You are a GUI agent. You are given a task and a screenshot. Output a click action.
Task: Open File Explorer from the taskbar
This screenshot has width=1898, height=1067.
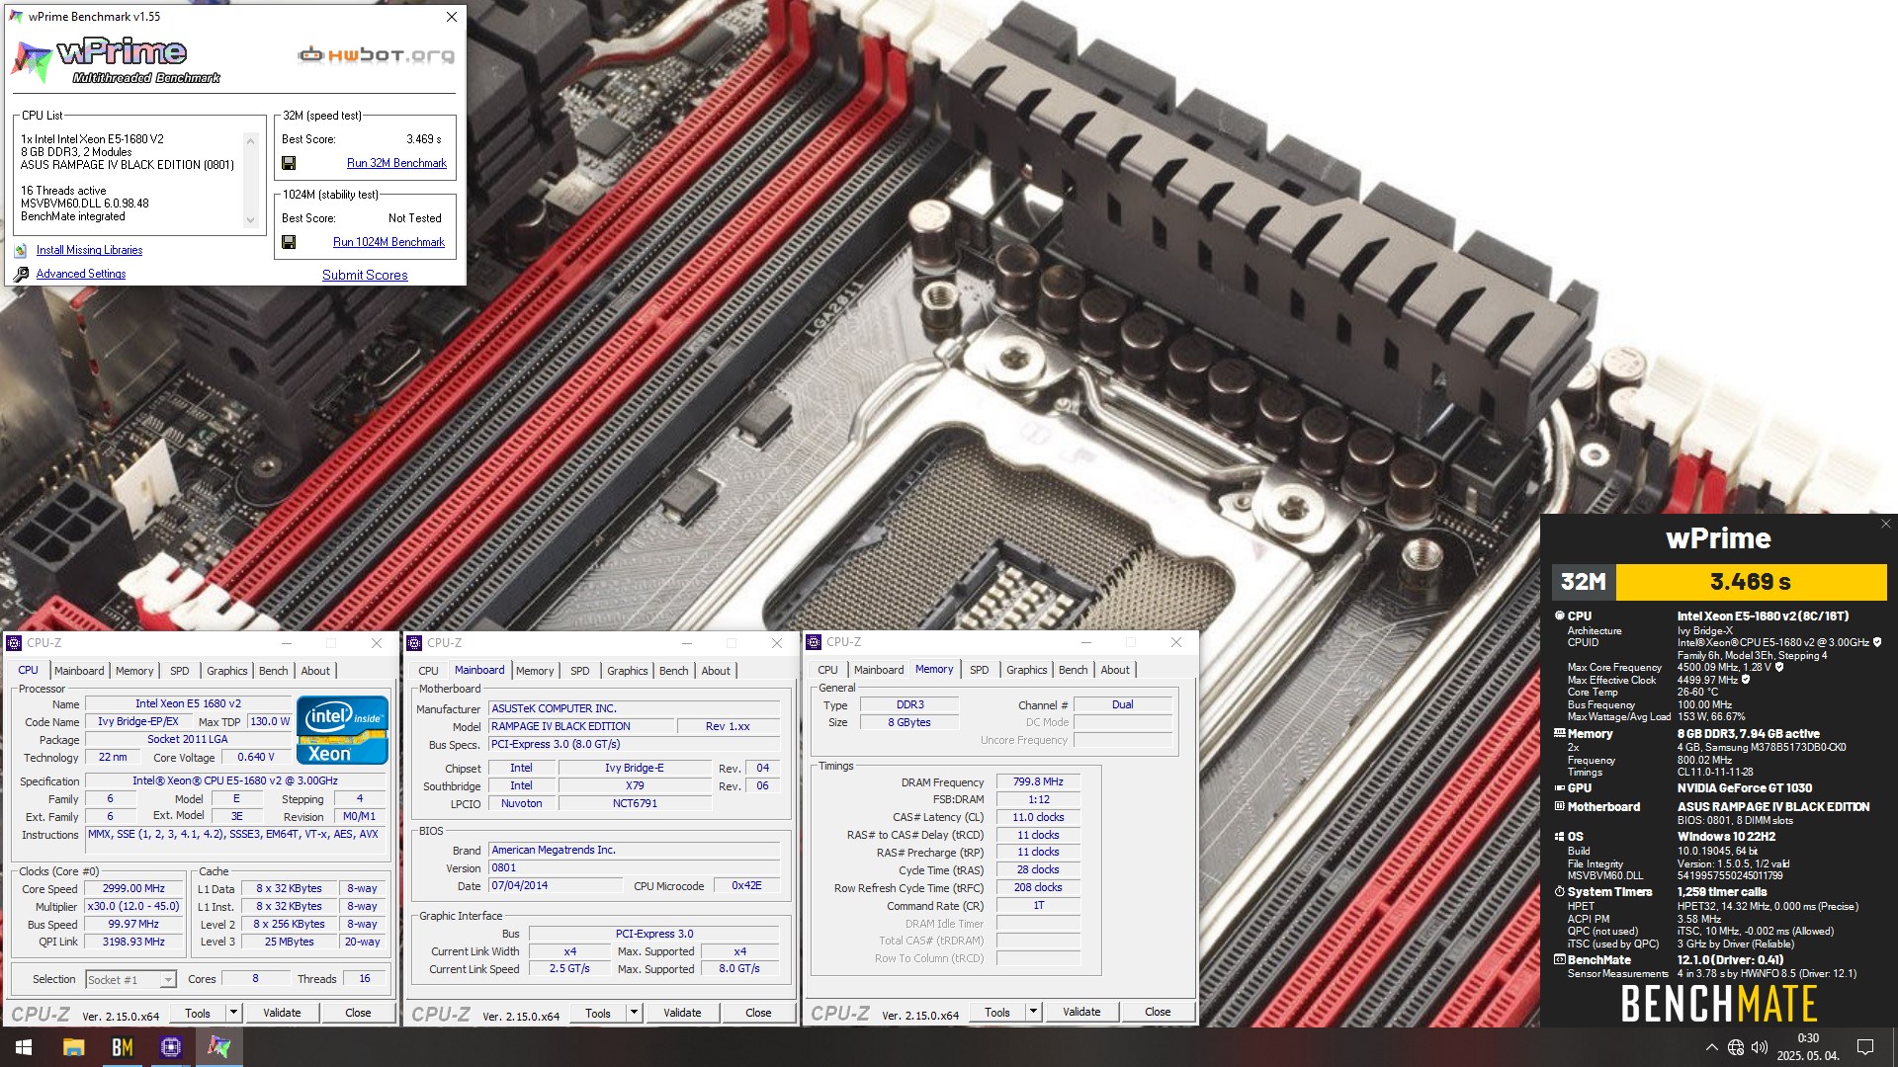[73, 1047]
